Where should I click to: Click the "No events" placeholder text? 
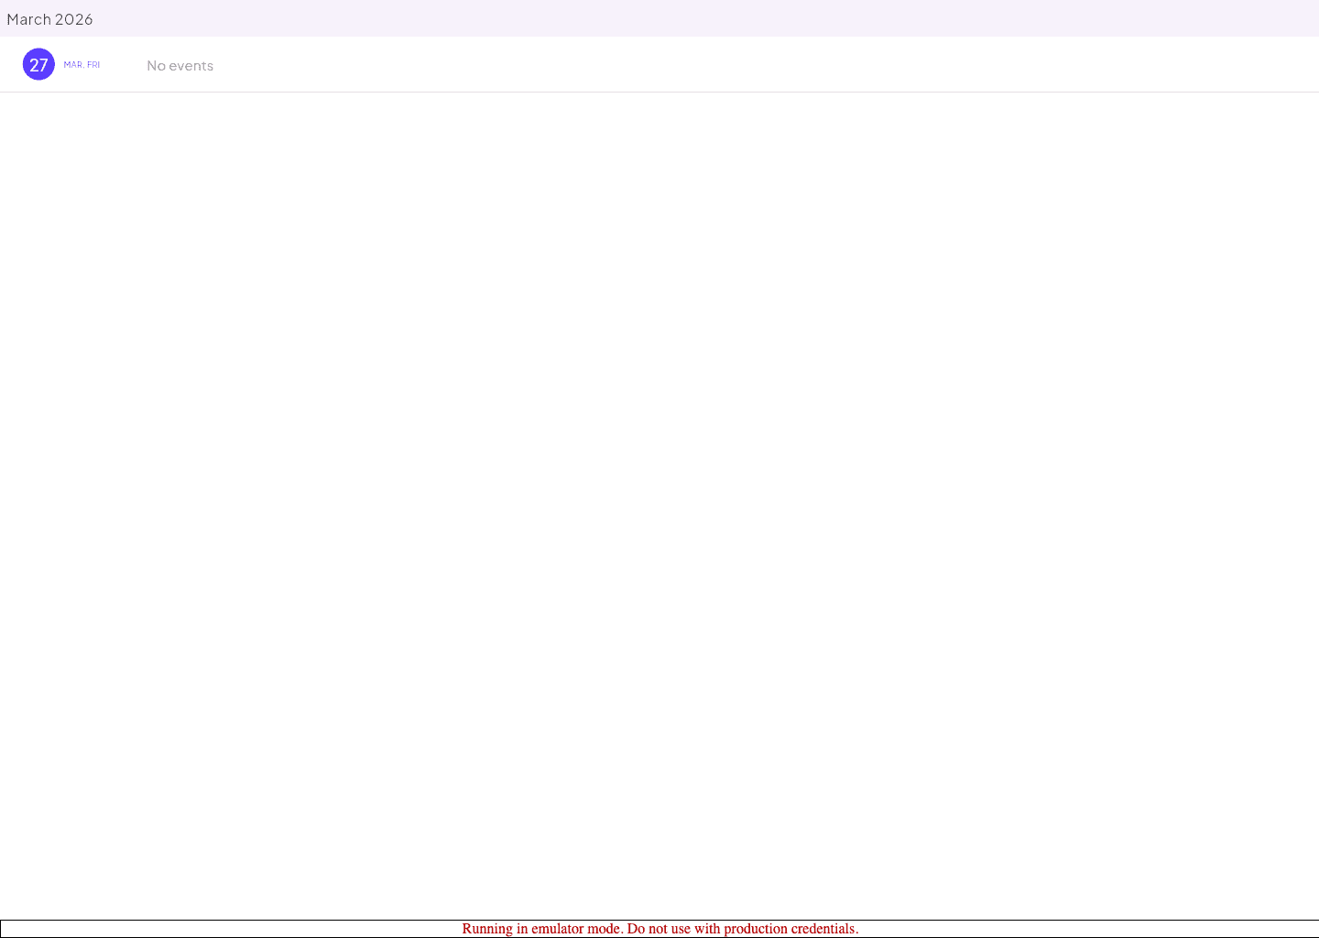coord(180,66)
